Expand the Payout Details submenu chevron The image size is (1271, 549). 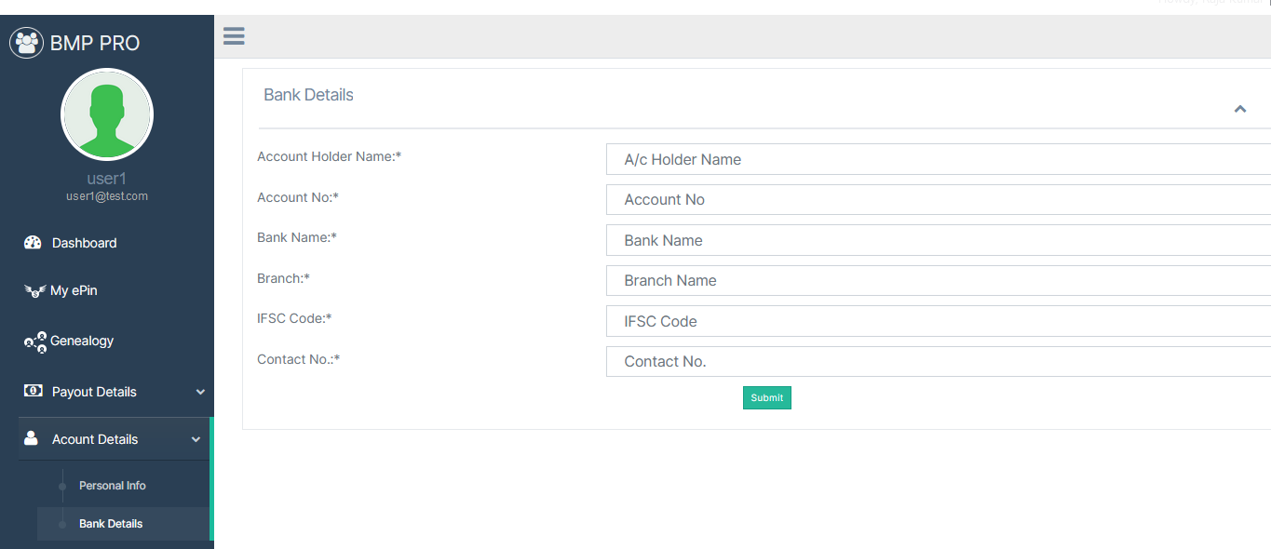tap(200, 393)
